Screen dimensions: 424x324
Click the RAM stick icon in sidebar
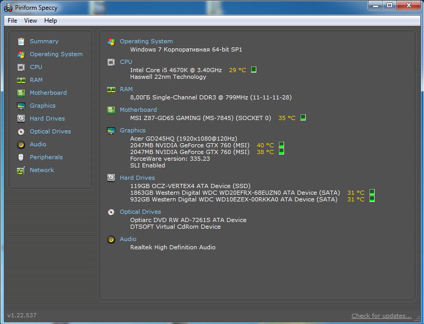click(21, 80)
